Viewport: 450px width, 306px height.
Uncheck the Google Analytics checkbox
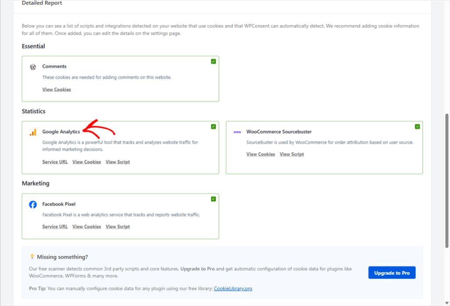click(x=213, y=126)
